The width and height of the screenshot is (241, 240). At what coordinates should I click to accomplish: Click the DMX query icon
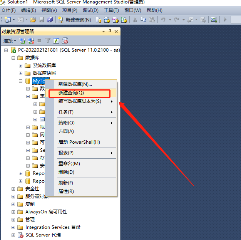coord(115,20)
